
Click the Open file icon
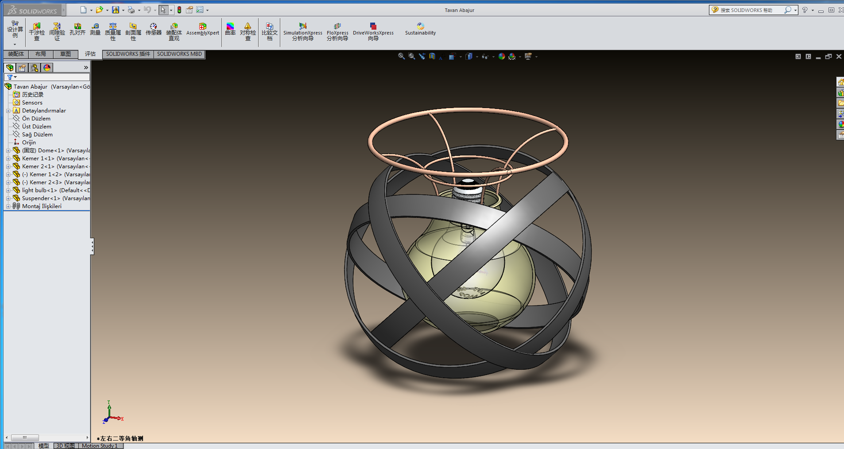click(99, 10)
